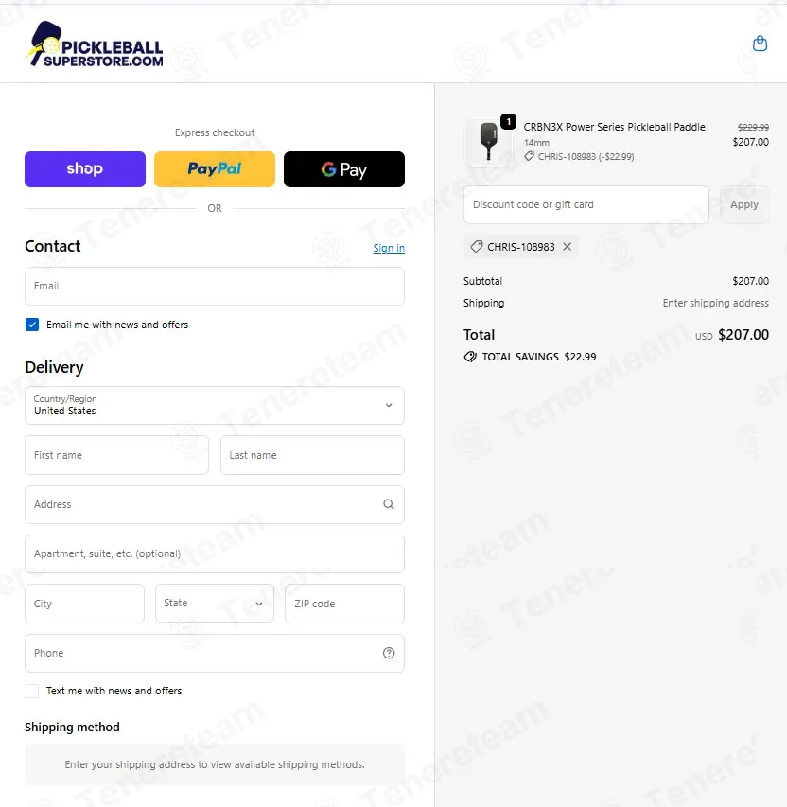Uncheck Email me with news and offers
787x807 pixels.
32,325
